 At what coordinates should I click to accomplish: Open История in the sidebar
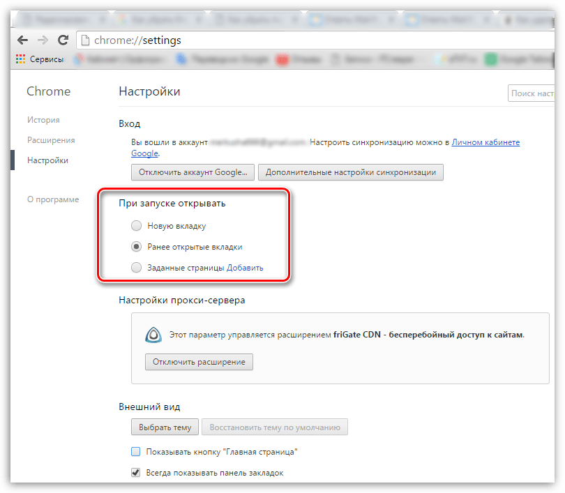point(44,120)
